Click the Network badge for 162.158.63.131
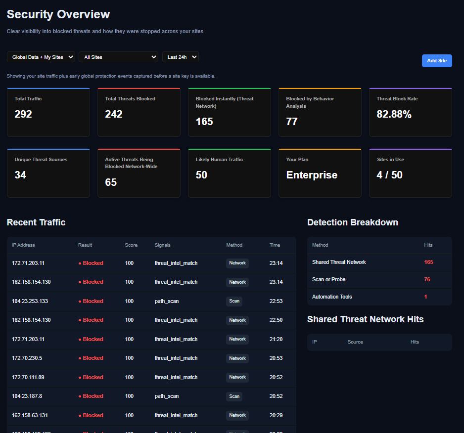 (x=237, y=415)
